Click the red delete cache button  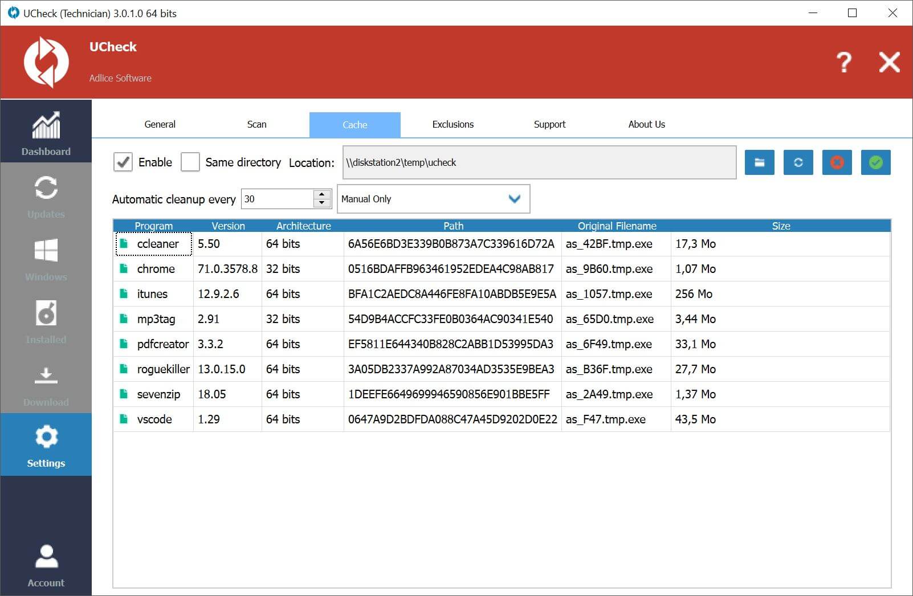pyautogui.click(x=837, y=162)
